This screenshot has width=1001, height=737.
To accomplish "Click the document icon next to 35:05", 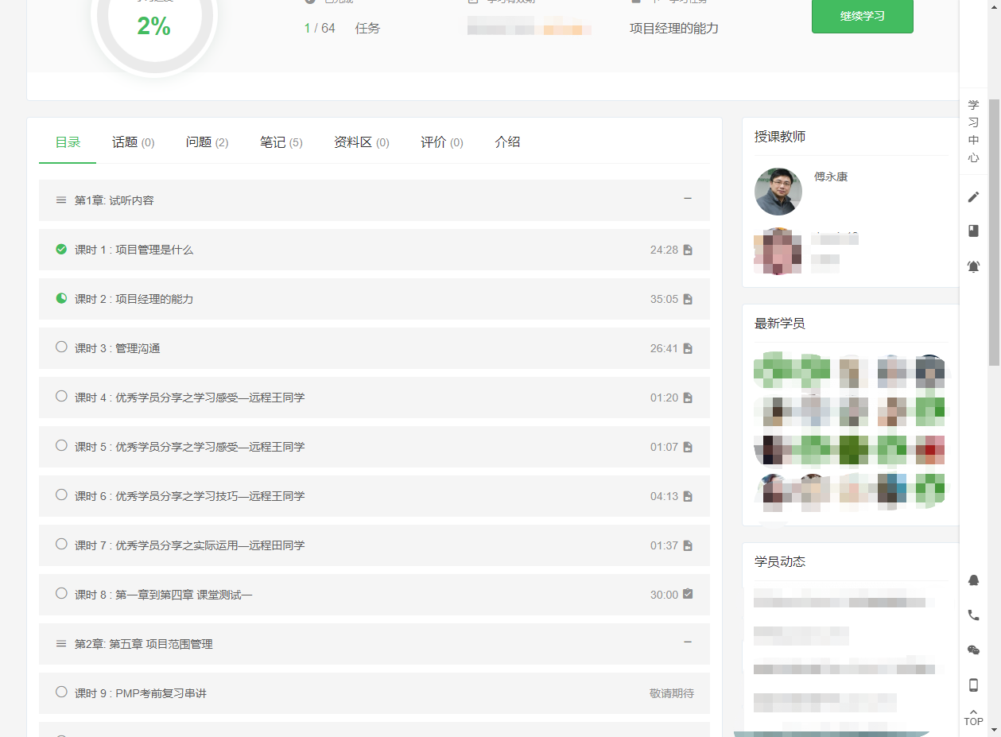I will click(x=688, y=299).
